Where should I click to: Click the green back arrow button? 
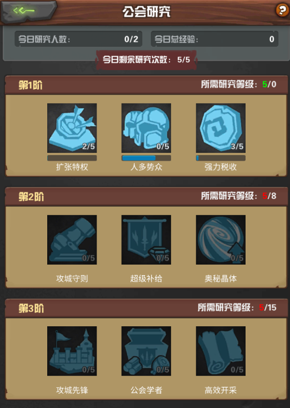coord(28,11)
